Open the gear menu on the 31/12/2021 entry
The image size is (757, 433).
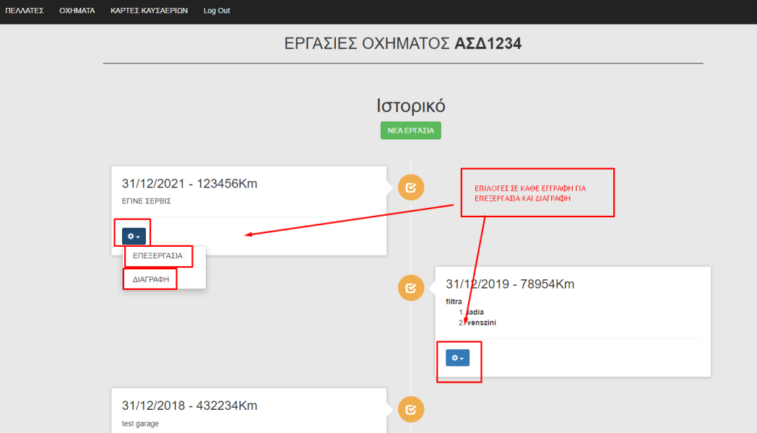[134, 235]
